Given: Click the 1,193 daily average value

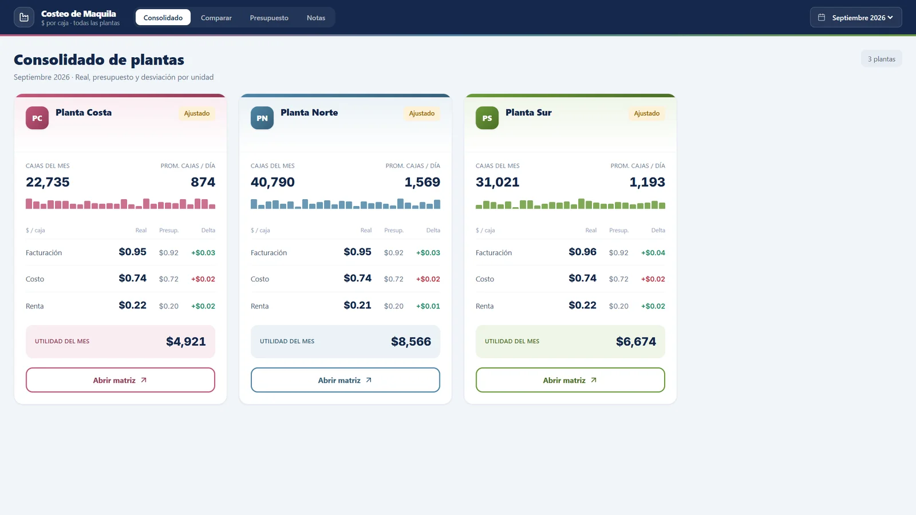Looking at the screenshot, I should pos(647,182).
